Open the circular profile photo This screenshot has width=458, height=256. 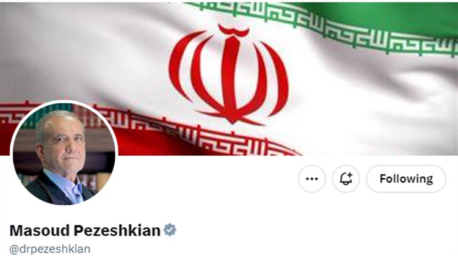coord(64,153)
